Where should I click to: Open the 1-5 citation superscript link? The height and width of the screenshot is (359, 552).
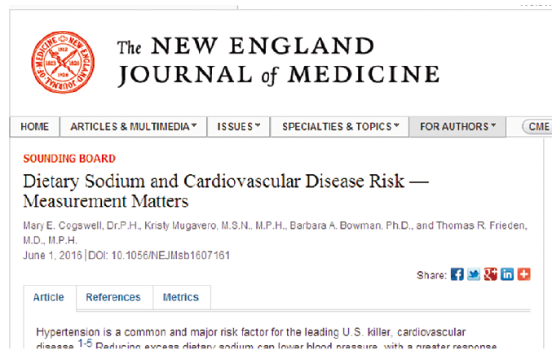[85, 344]
